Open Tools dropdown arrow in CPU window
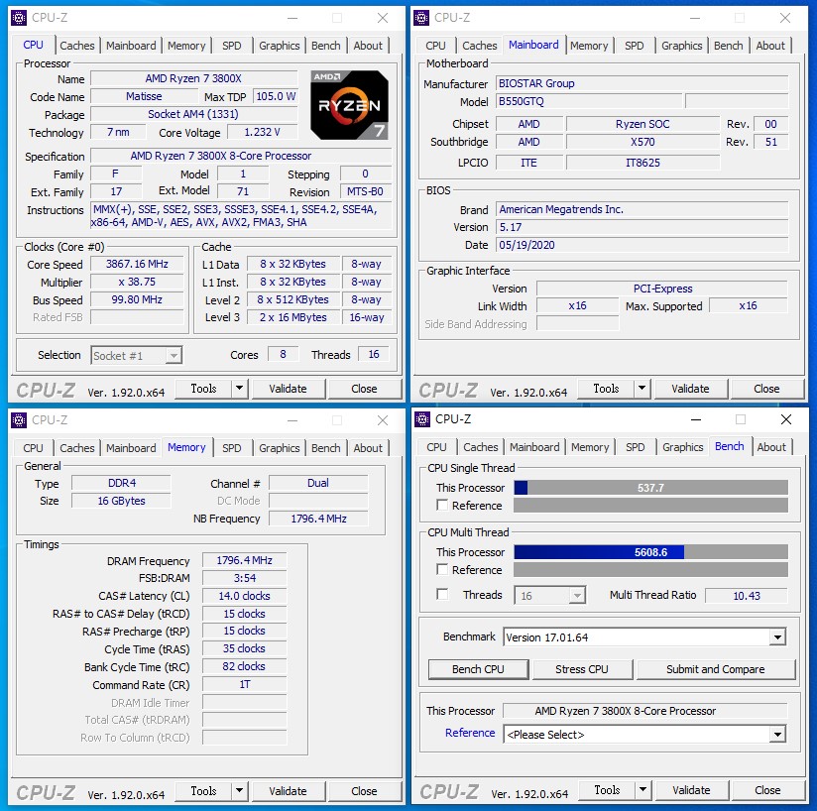The image size is (817, 811). [x=239, y=388]
